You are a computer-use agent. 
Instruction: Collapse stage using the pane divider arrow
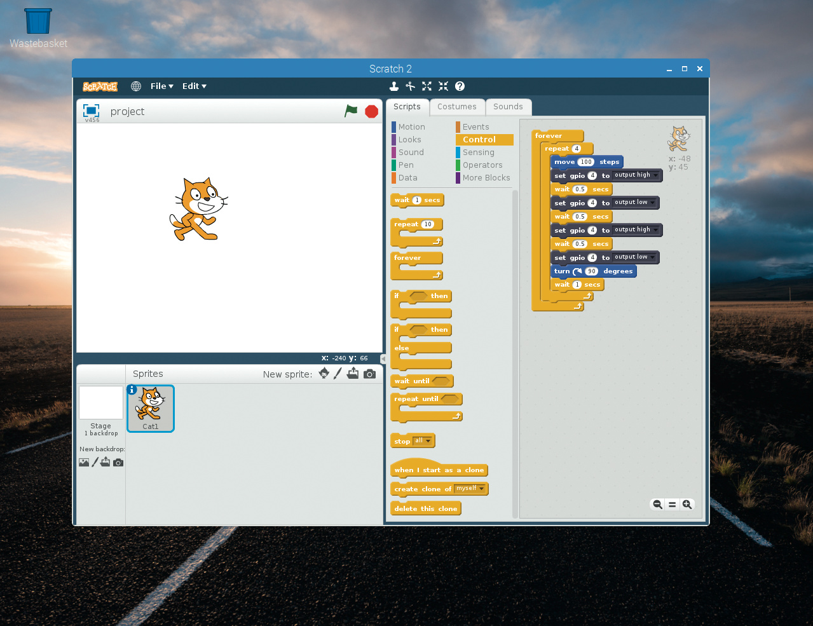(x=383, y=359)
